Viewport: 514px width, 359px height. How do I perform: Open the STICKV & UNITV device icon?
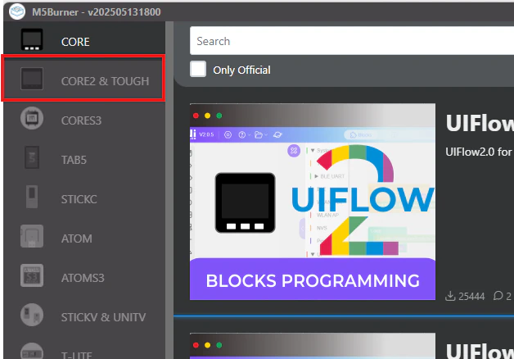click(32, 315)
